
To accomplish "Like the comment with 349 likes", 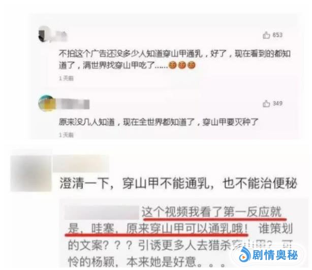I will [x=266, y=104].
